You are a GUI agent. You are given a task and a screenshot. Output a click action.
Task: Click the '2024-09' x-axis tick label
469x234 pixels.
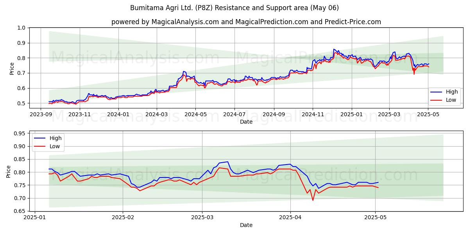click(273, 115)
